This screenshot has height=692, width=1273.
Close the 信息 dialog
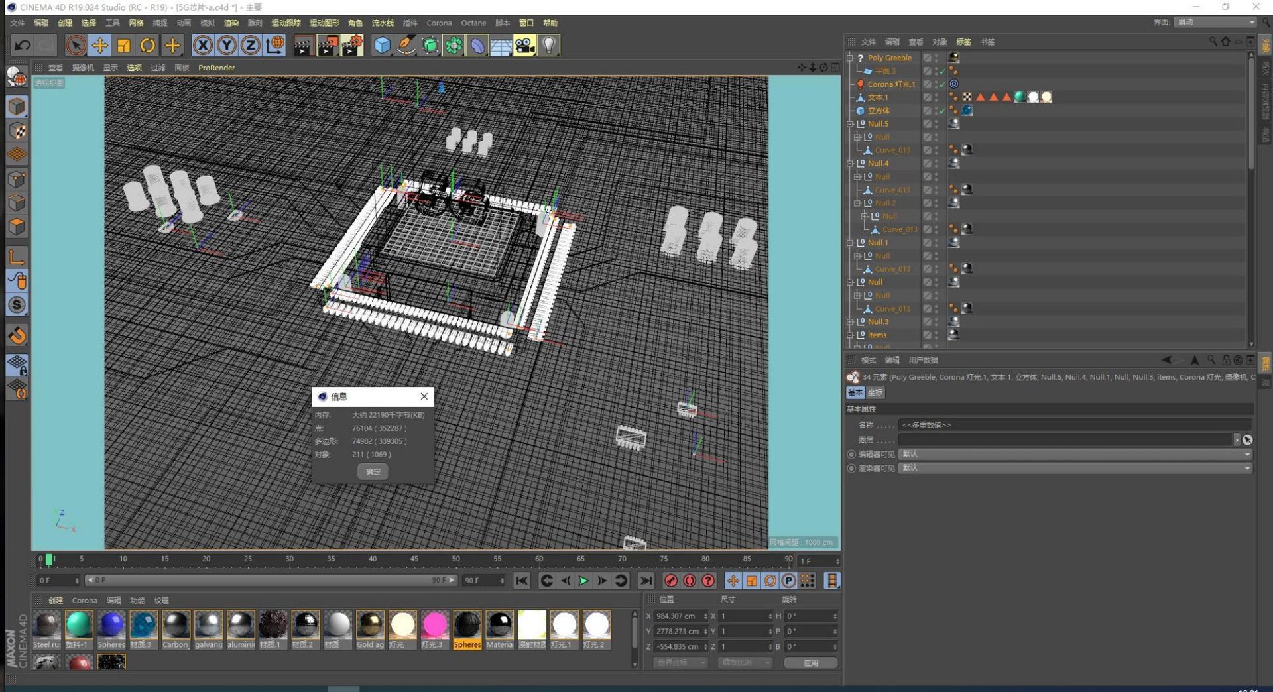(424, 396)
